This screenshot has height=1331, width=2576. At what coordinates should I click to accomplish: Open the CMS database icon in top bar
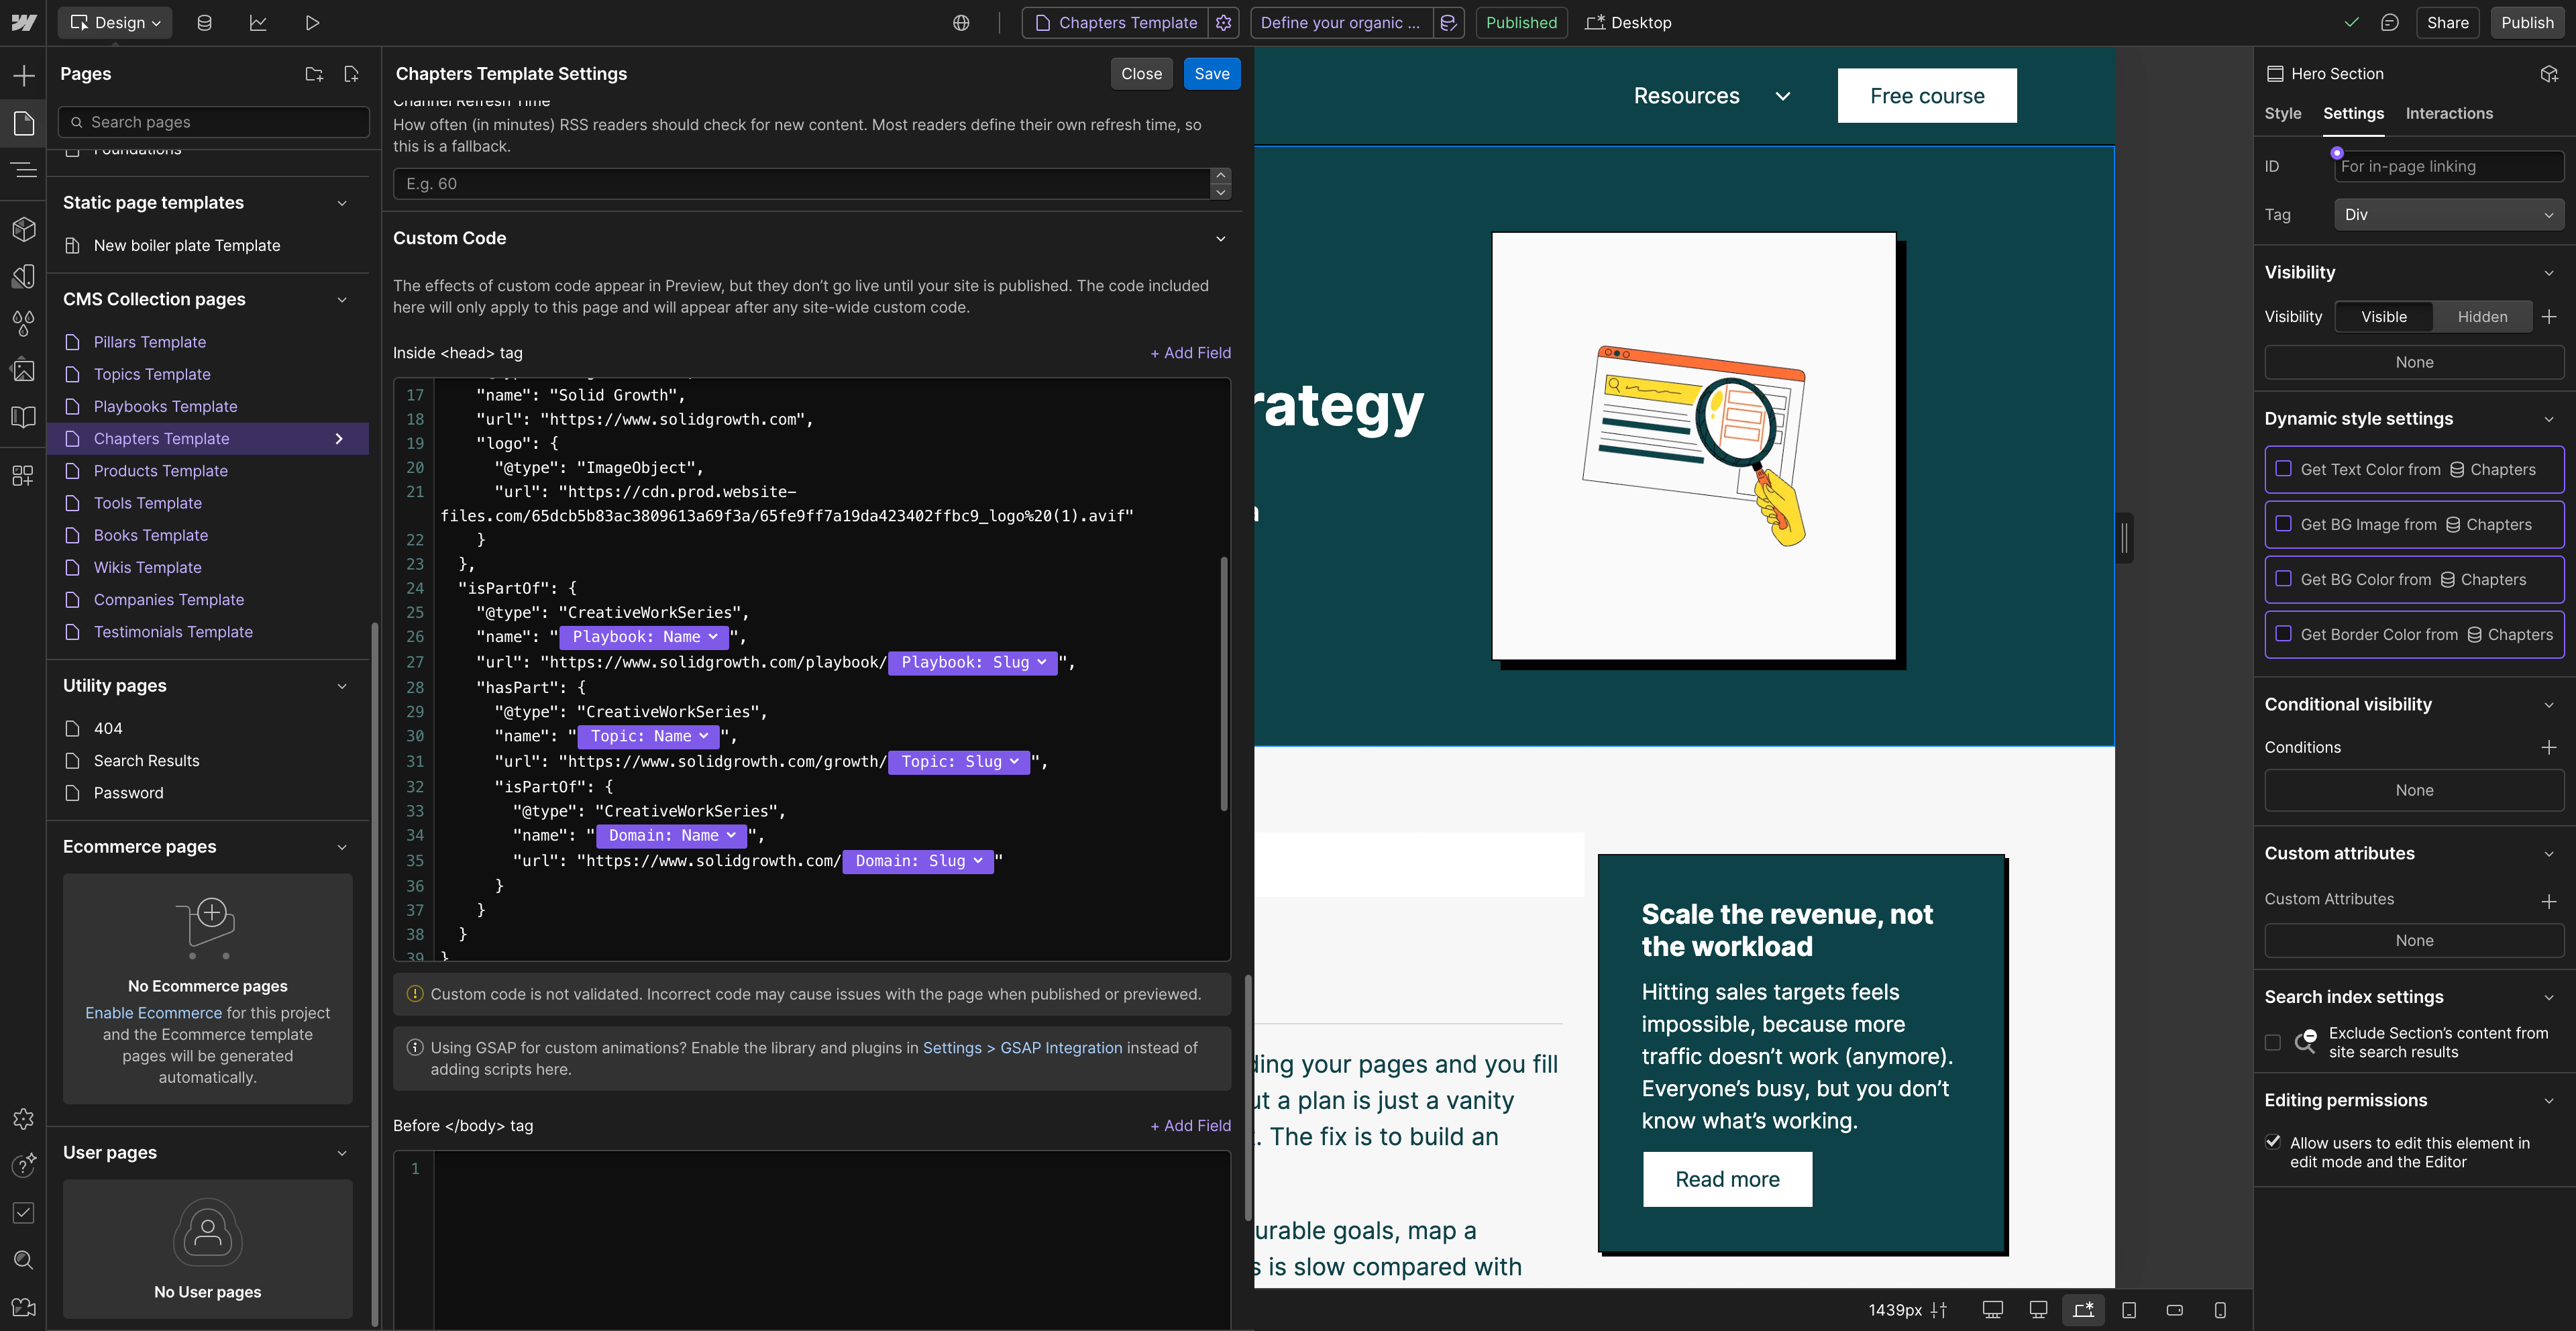(204, 22)
